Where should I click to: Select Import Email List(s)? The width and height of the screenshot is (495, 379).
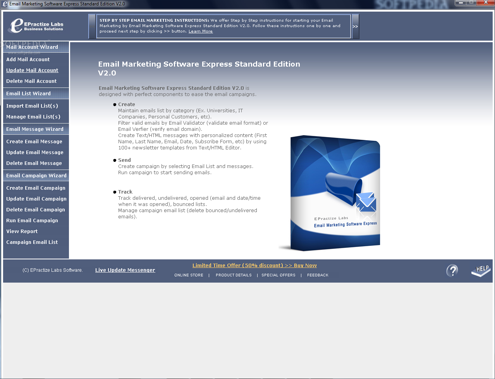coord(32,106)
